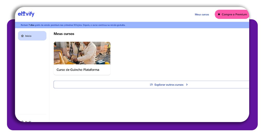Click the house icon beside Início
Image resolution: width=265 pixels, height=138 pixels.
22,36
